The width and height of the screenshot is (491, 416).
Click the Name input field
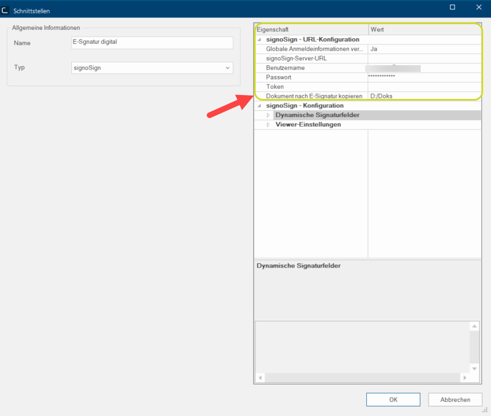(x=152, y=43)
